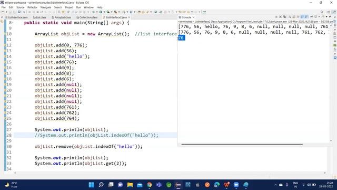Toggle Show Console on Standard Error
The image size is (337, 190).
point(306,17)
